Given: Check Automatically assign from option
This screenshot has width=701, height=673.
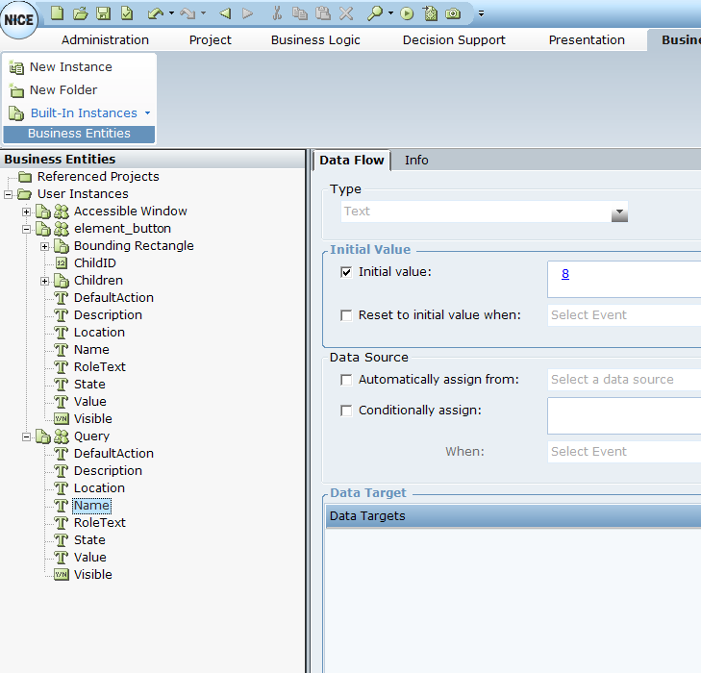Looking at the screenshot, I should (346, 380).
